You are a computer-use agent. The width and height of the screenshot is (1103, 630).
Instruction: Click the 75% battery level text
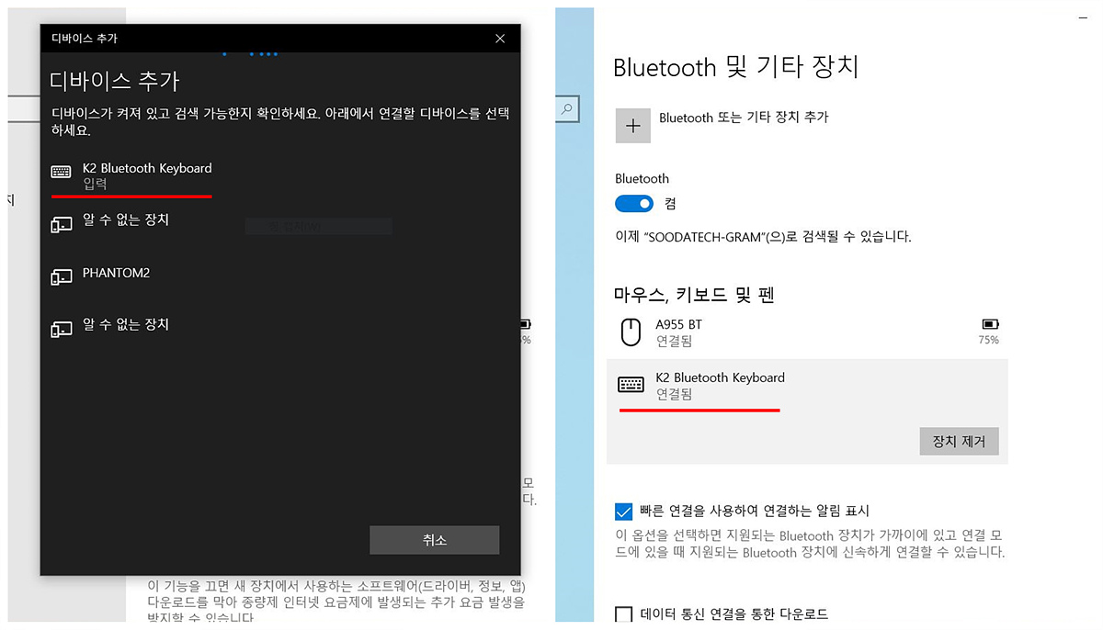[x=988, y=340]
